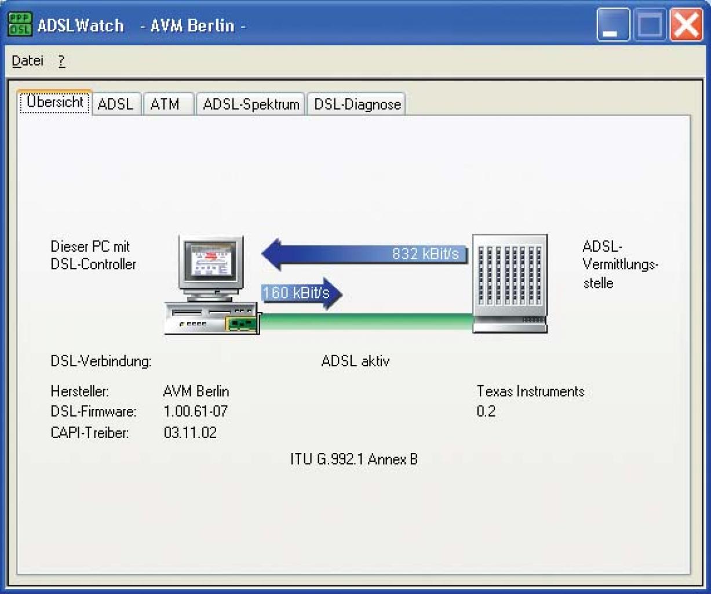Click the 'Texas Instruments' text

(x=530, y=392)
